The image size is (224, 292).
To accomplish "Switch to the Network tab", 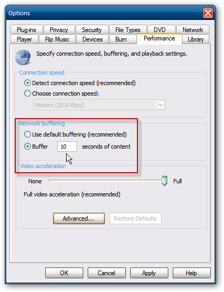I will 193,30.
